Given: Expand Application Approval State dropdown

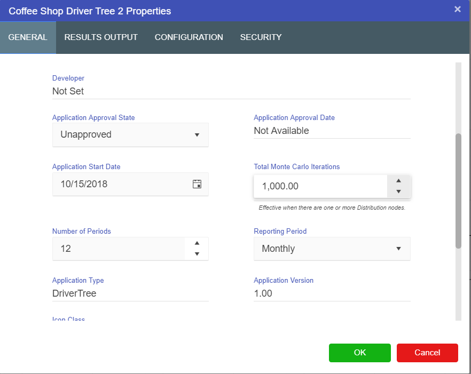Looking at the screenshot, I should 197,135.
